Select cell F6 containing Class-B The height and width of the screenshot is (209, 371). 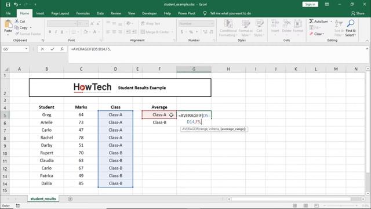(159, 122)
